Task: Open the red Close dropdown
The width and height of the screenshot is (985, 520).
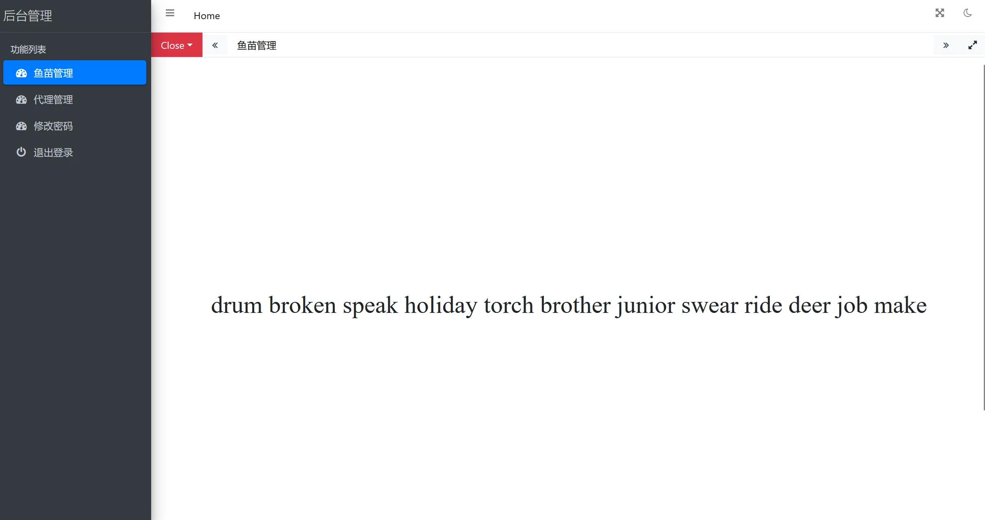Action: click(176, 45)
